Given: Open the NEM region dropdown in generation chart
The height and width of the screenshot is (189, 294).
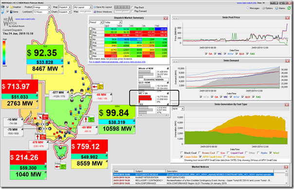Looking at the screenshot, I should click(178, 109).
